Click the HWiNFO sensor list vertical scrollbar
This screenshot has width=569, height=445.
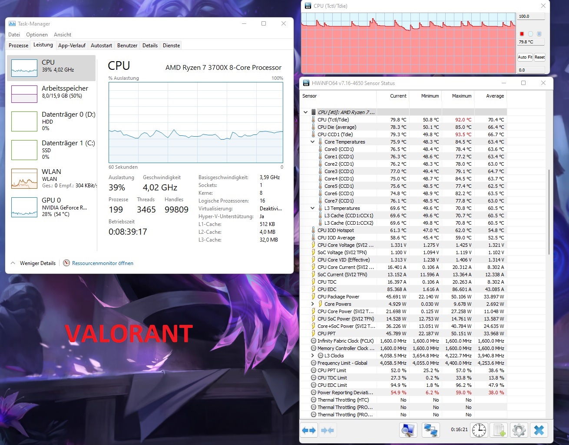pyautogui.click(x=549, y=213)
